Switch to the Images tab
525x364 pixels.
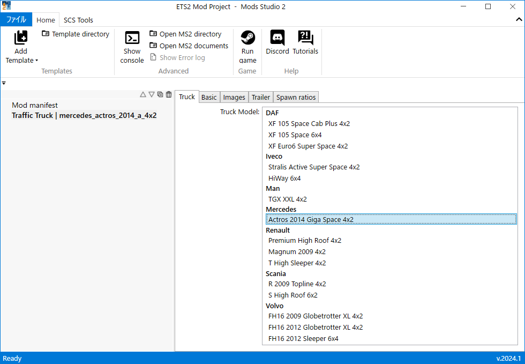click(234, 97)
